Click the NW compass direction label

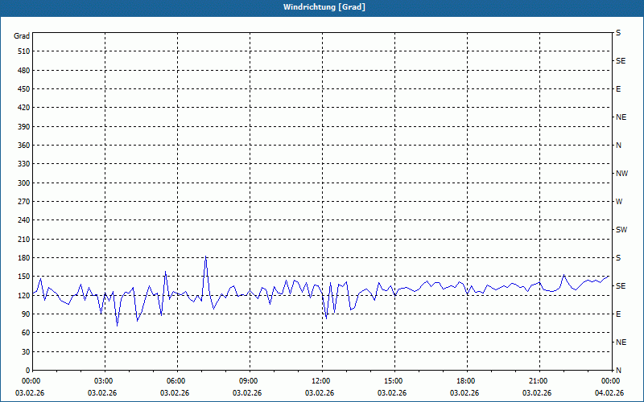point(621,174)
